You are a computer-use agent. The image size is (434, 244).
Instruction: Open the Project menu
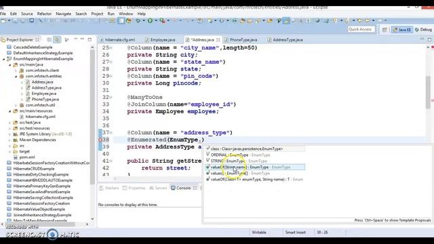coord(97,14)
